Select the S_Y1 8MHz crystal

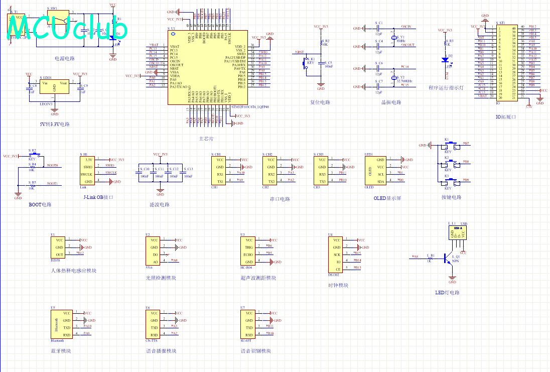point(393,38)
